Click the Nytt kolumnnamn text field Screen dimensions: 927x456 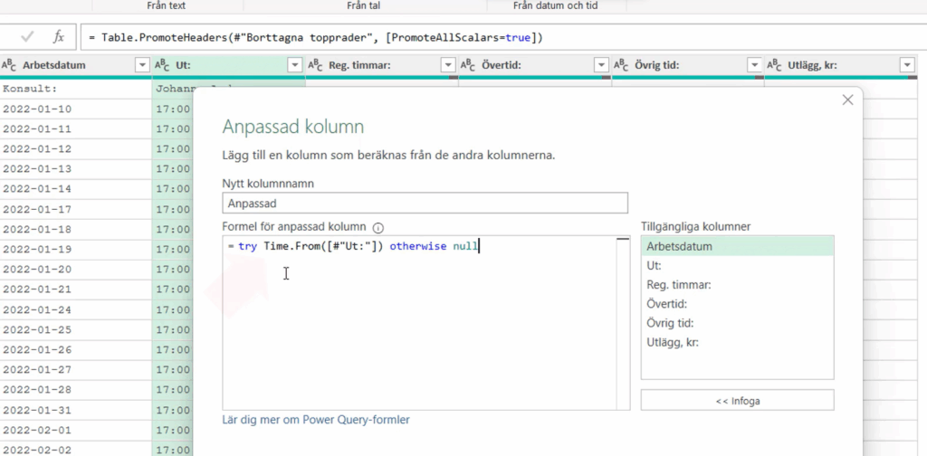click(x=425, y=204)
